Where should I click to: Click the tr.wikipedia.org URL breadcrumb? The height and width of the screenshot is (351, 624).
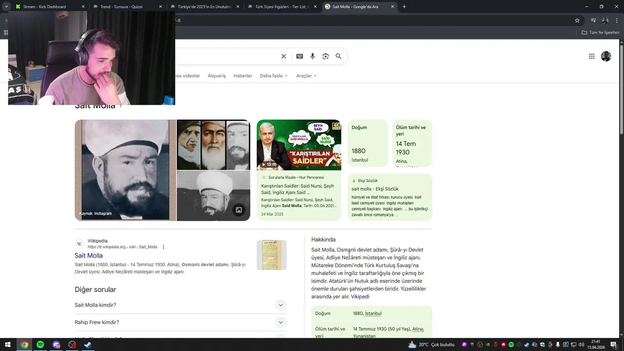(122, 247)
